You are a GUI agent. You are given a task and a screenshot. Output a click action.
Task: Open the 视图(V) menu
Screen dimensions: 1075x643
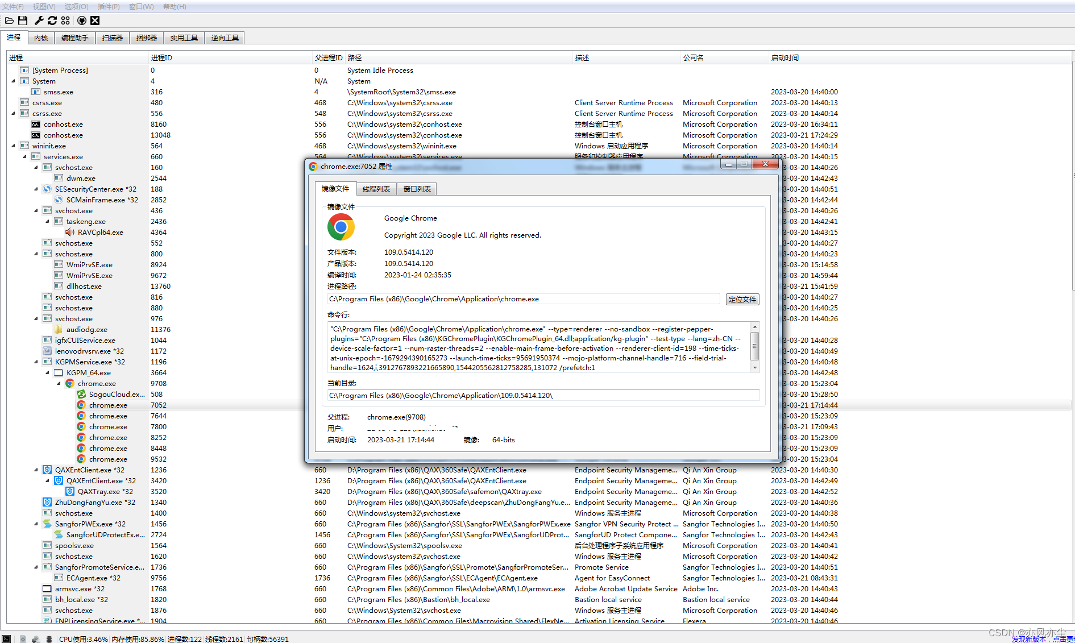click(x=44, y=7)
